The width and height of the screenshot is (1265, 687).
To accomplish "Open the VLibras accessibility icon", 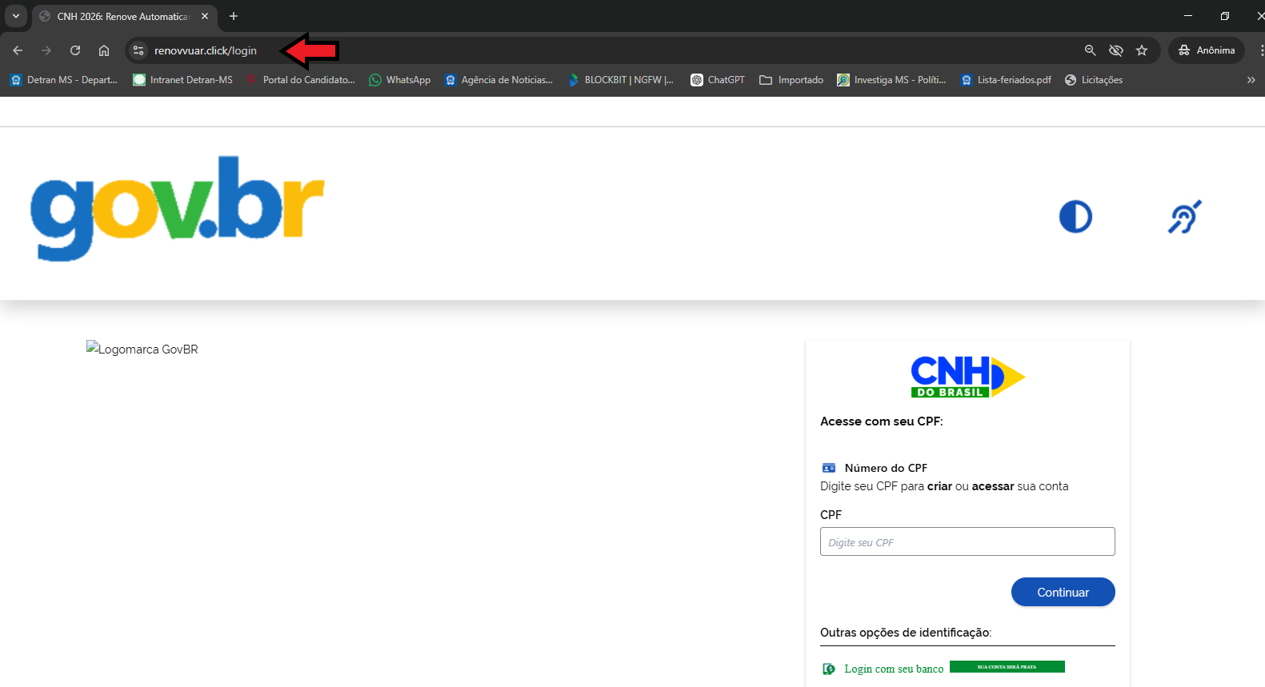I will point(1184,217).
